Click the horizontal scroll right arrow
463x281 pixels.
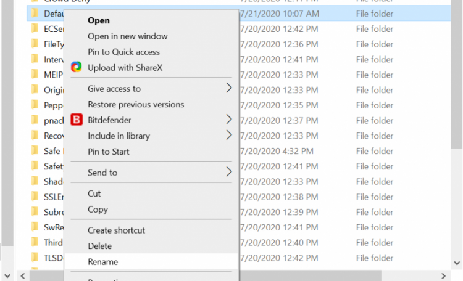pyautogui.click(x=443, y=275)
